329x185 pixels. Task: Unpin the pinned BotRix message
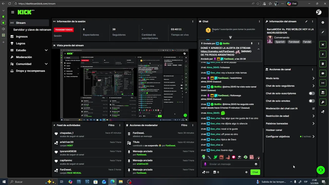coord(252,43)
